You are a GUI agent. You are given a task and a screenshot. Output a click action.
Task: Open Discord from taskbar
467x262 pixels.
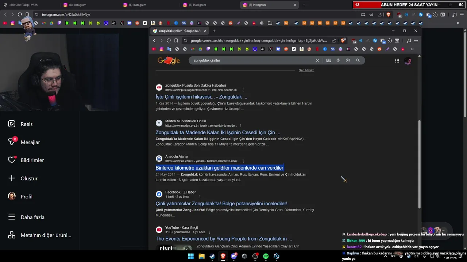coord(233,256)
